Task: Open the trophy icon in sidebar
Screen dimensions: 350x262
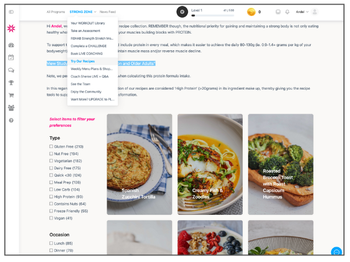Action: (11, 83)
